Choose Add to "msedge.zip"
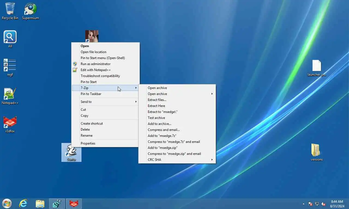 point(177,148)
